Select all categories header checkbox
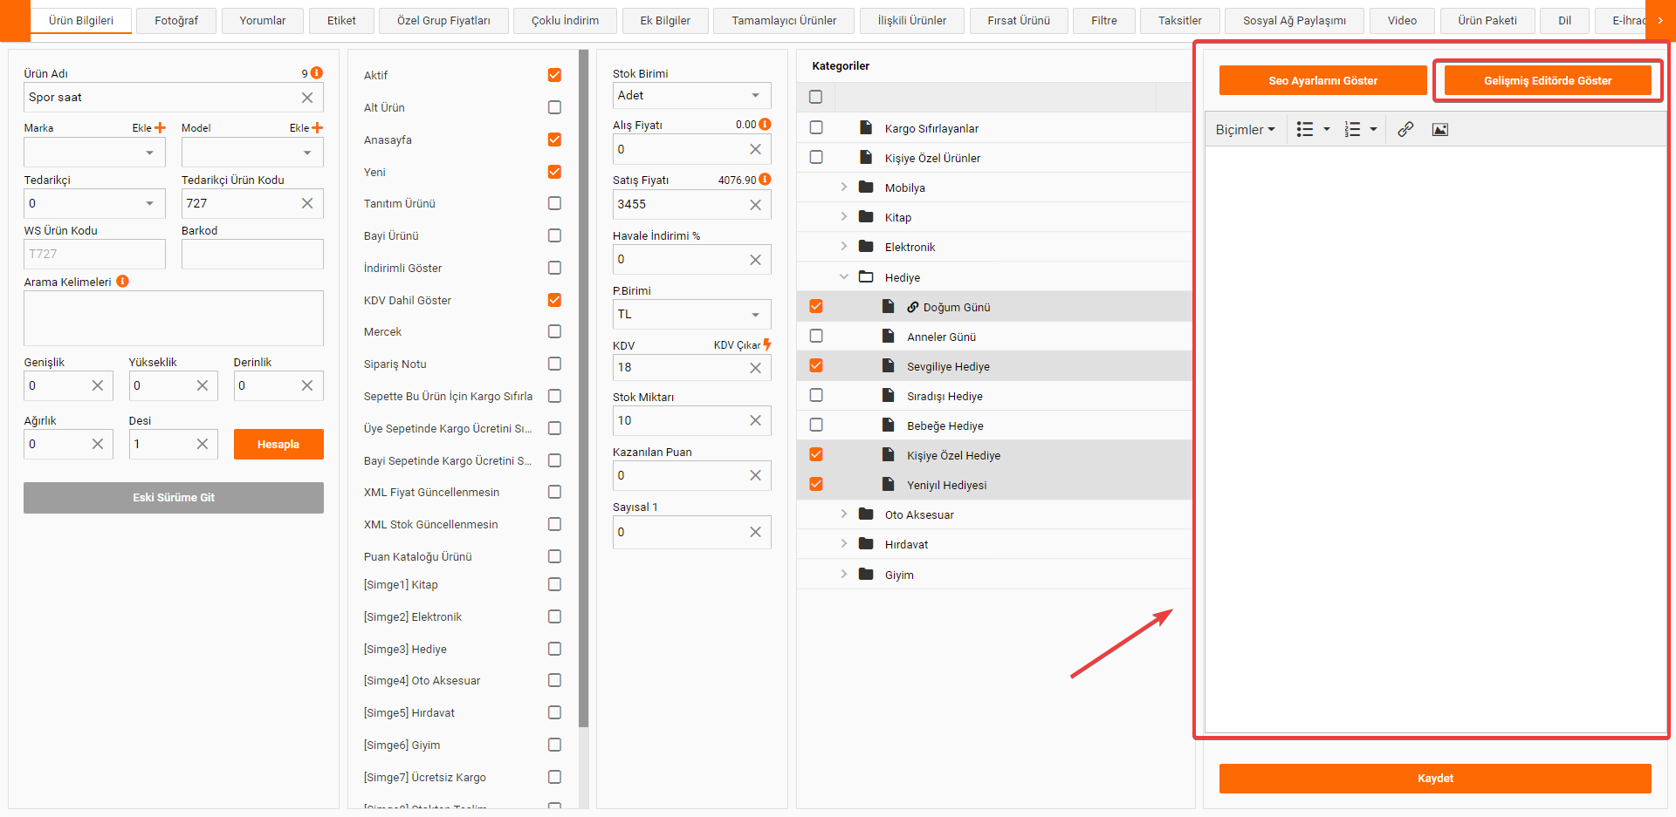 pyautogui.click(x=816, y=97)
